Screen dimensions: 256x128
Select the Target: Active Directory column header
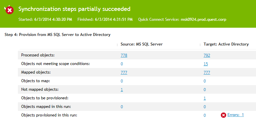[226, 44]
